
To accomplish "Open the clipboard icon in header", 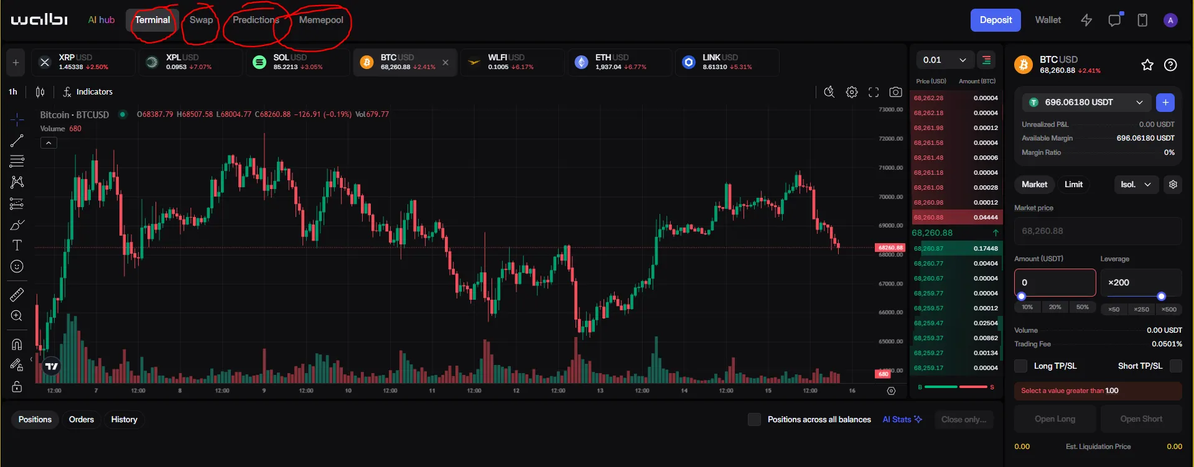I will [x=1142, y=20].
